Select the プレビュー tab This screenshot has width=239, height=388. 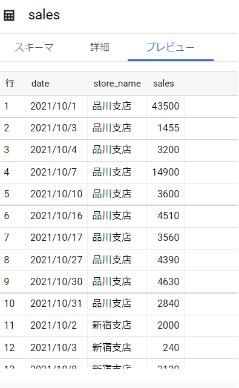pyautogui.click(x=170, y=47)
